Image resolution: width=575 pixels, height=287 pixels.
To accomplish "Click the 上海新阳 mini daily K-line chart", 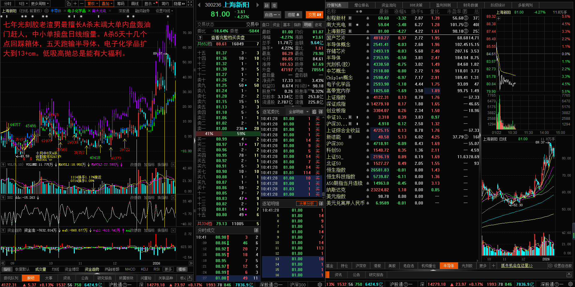I will 526,198.
